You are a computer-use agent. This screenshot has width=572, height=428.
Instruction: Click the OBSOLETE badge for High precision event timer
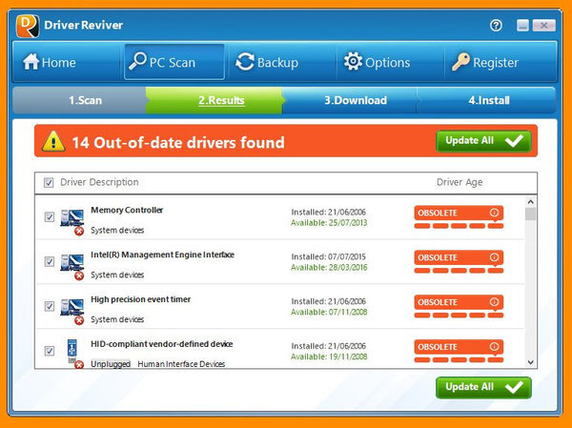tap(459, 302)
